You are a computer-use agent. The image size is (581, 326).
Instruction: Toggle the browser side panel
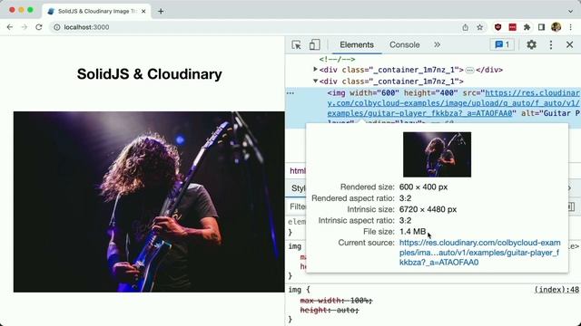point(541,27)
